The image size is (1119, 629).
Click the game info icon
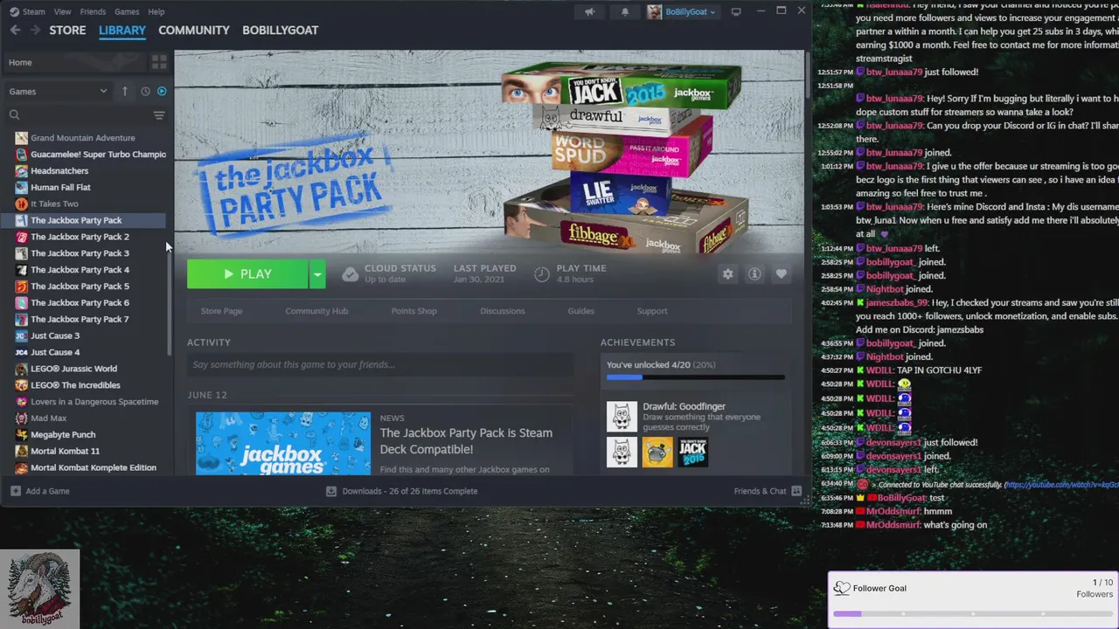click(754, 273)
